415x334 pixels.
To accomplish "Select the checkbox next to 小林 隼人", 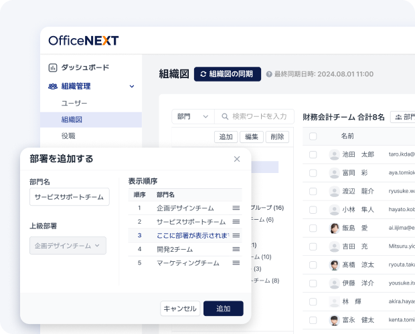I will pyautogui.click(x=313, y=209).
